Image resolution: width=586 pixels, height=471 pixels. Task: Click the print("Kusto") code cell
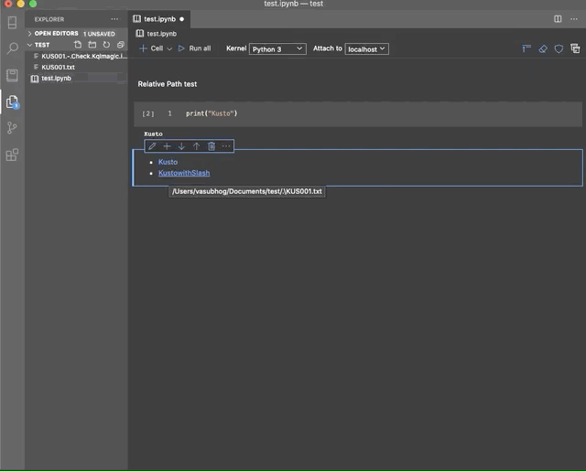click(x=358, y=113)
